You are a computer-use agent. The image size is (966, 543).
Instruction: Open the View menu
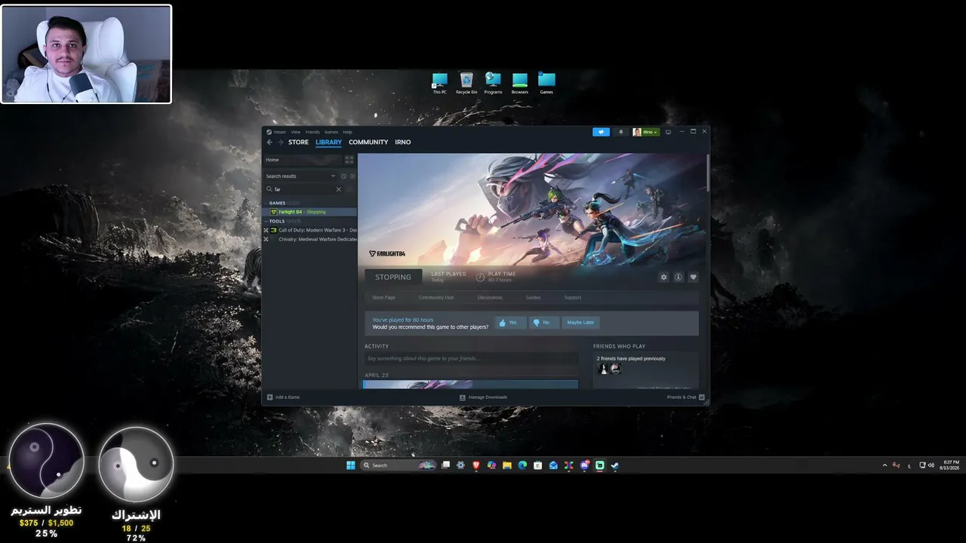[296, 132]
